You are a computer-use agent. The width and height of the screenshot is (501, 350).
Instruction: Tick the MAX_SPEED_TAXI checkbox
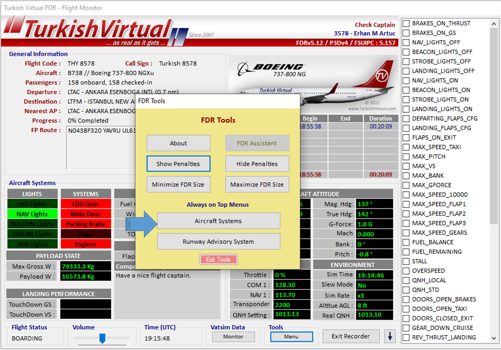point(406,147)
